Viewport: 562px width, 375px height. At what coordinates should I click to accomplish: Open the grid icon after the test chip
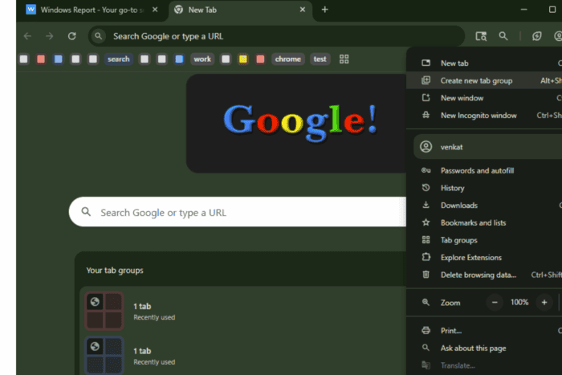[344, 59]
